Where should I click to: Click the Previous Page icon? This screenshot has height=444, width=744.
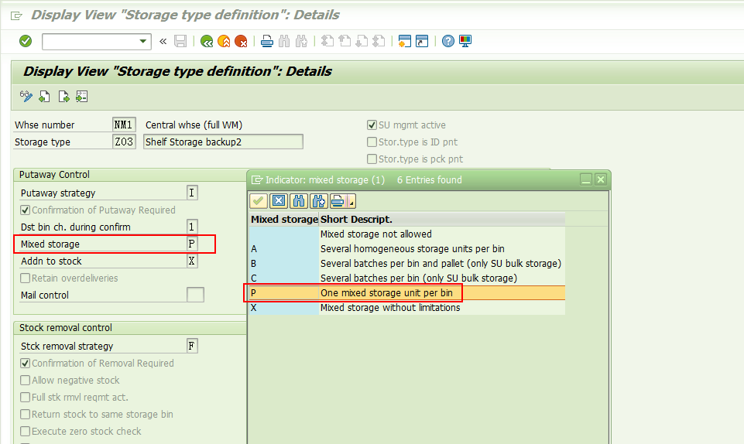(x=345, y=41)
